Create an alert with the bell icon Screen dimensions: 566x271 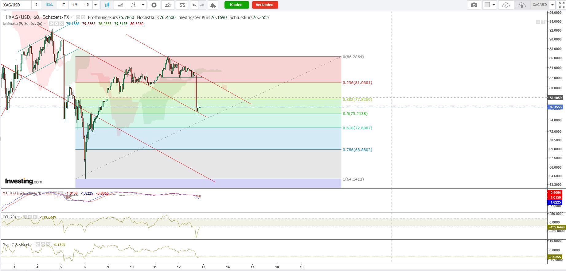point(213,5)
